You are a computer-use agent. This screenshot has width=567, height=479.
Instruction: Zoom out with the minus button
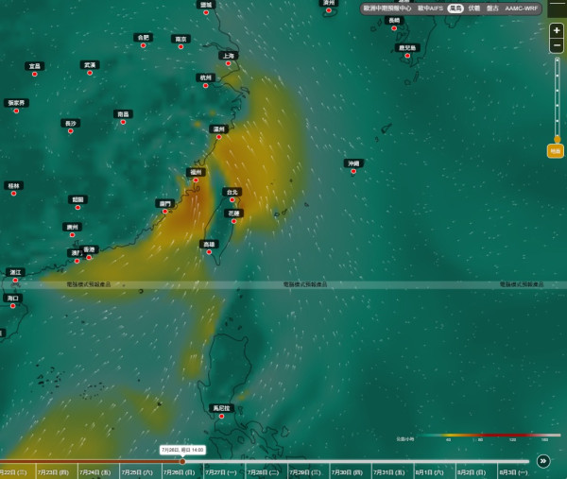coord(557,45)
